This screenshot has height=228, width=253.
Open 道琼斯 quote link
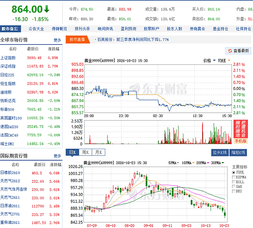tap(6, 92)
